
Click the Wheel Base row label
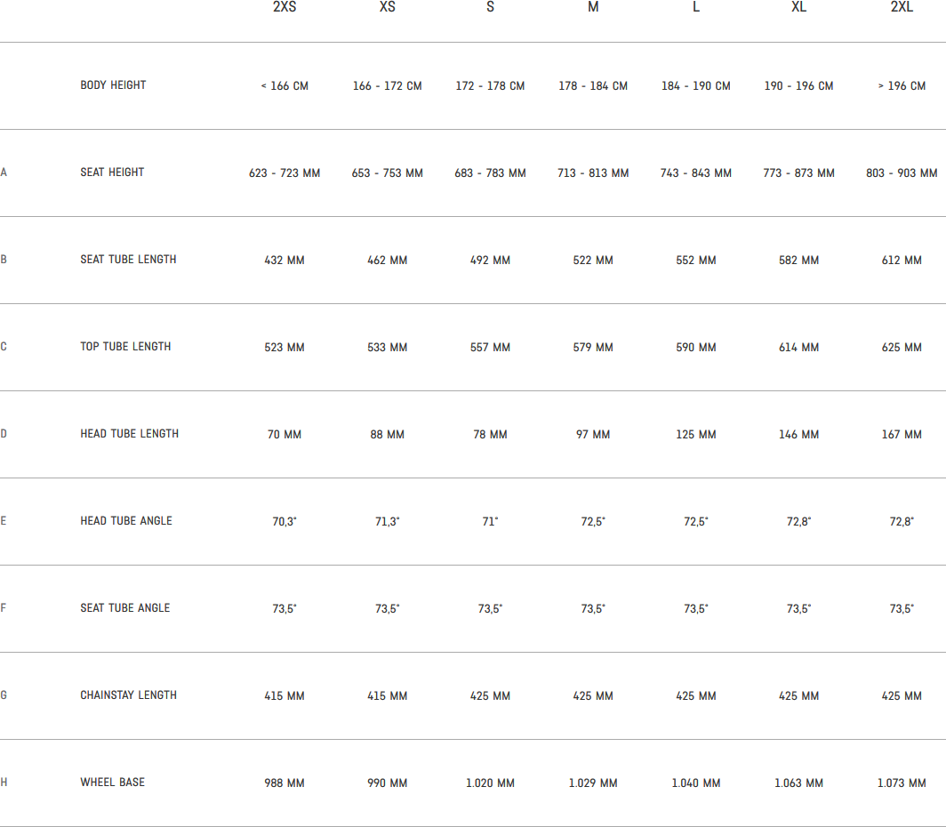[x=112, y=783]
